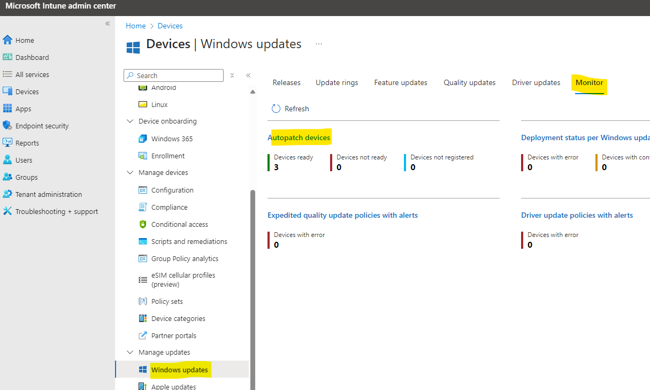Screen dimensions: 650x390
Task: Open the Feature updates tab
Action: (401, 82)
